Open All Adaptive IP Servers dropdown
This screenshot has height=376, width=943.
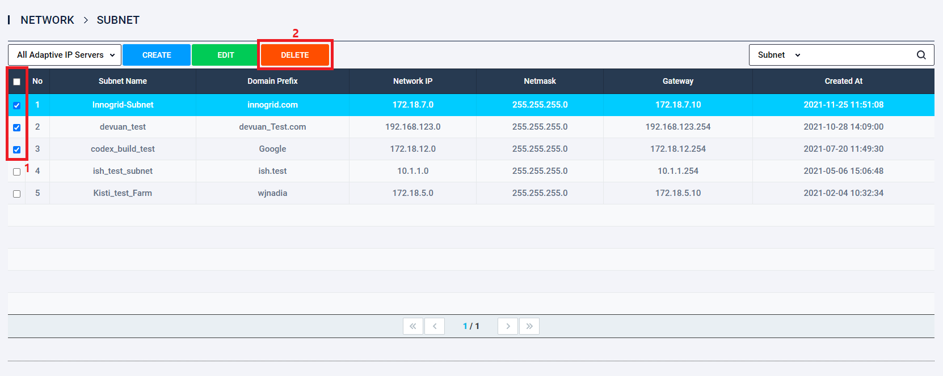(65, 55)
